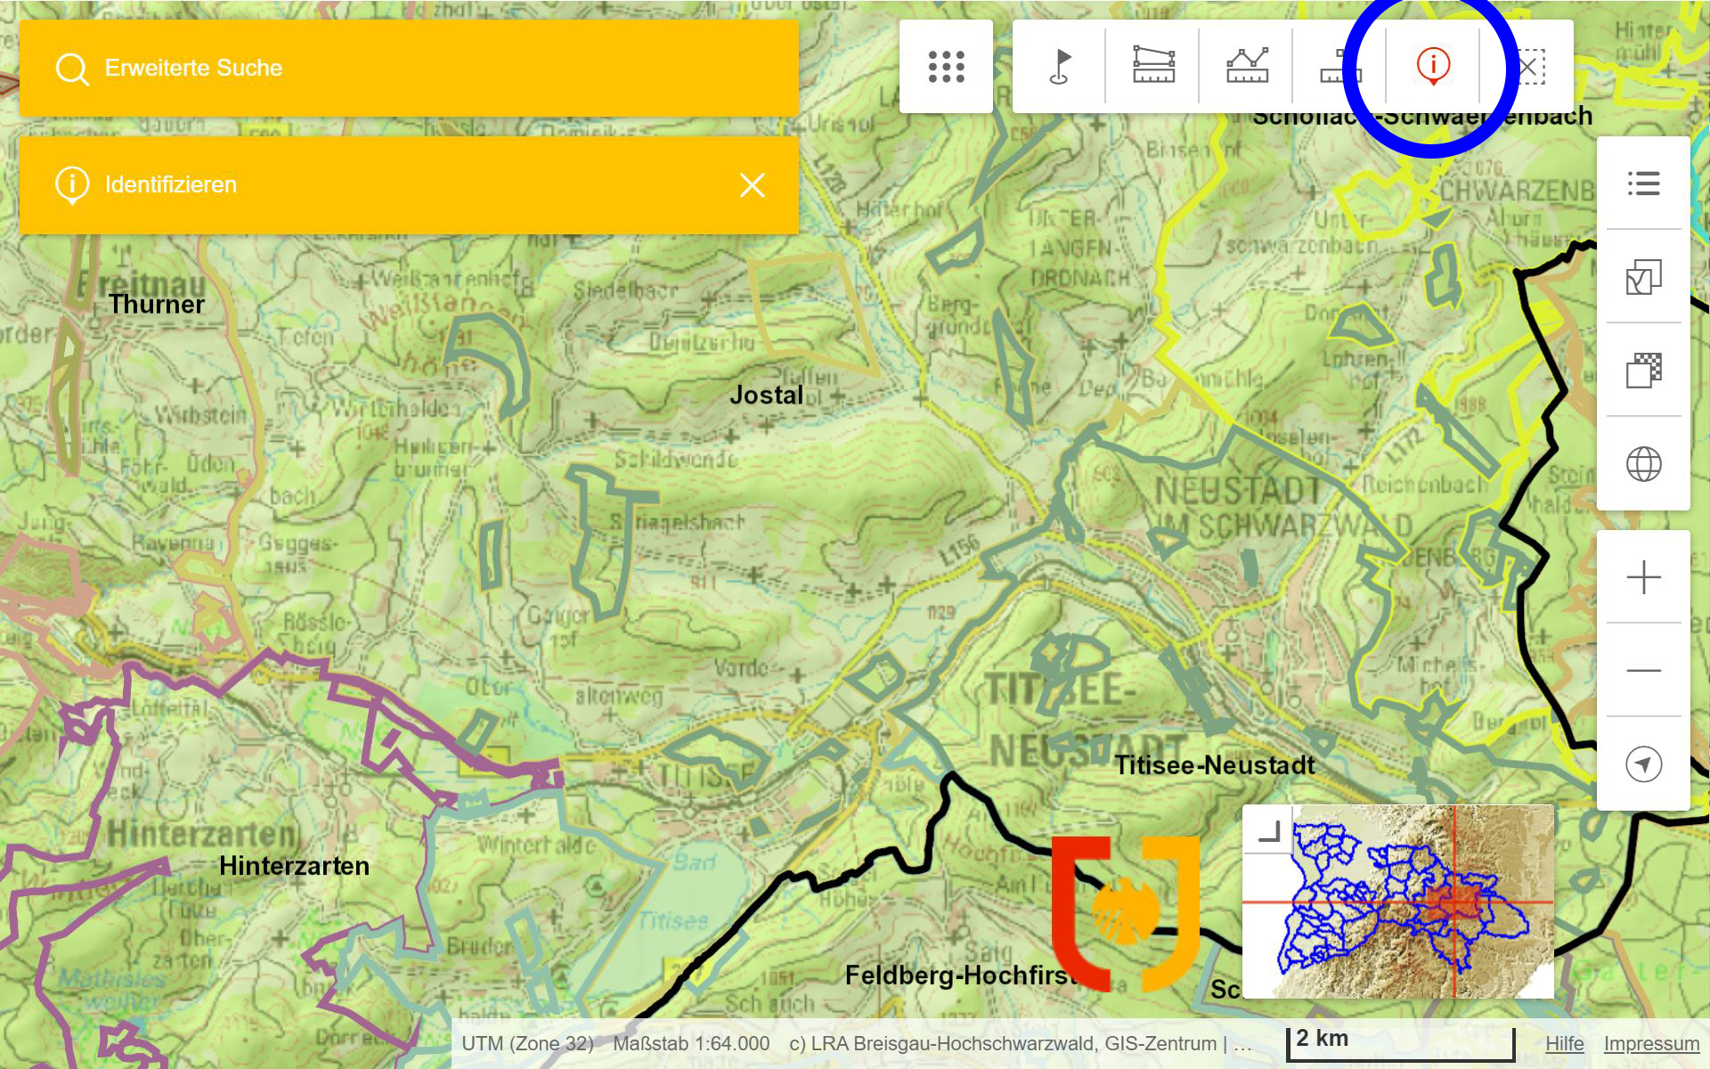The width and height of the screenshot is (1710, 1069).
Task: Zoom in with the plus button
Action: point(1643,577)
